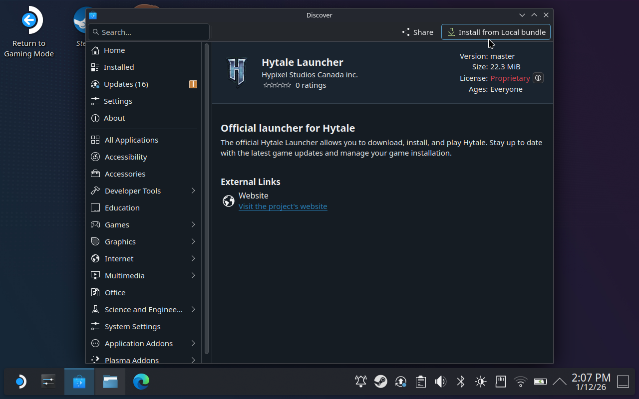Click the star rating row for Hytale Launcher
Viewport: 639px width, 399px height.
point(277,85)
